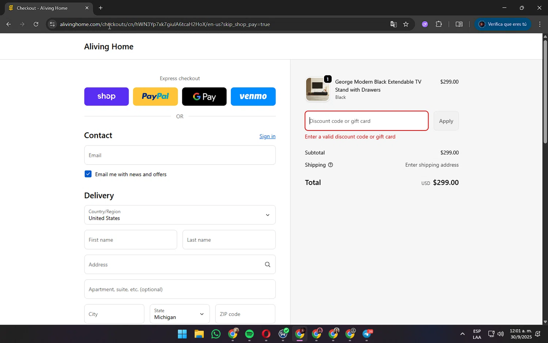The image size is (548, 343).
Task: Open Telegram from the taskbar
Action: [367, 334]
